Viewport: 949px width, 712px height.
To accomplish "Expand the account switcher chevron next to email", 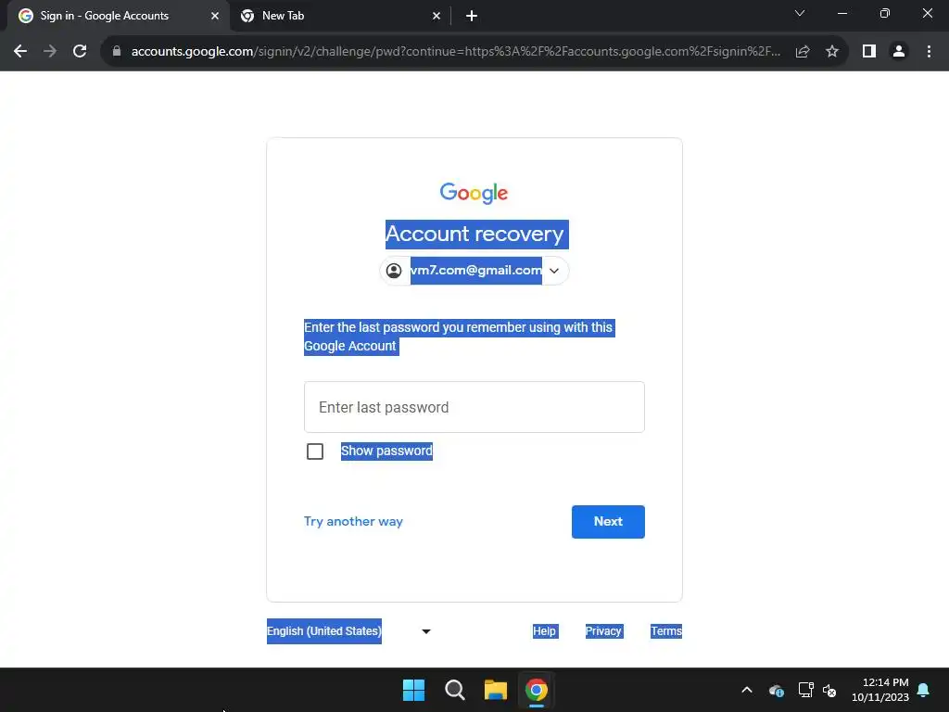I will pos(554,271).
